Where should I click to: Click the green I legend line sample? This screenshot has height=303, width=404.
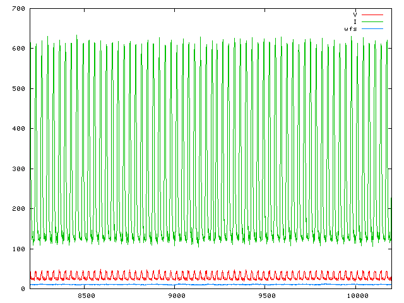click(x=372, y=21)
